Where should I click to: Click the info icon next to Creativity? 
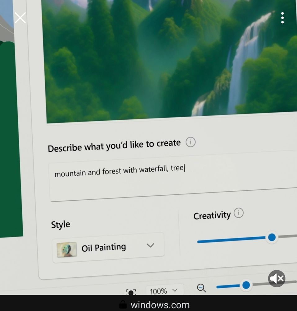(238, 213)
